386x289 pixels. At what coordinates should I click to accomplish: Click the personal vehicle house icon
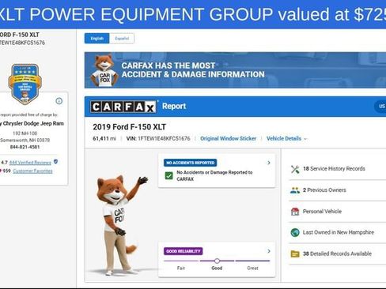(x=295, y=212)
